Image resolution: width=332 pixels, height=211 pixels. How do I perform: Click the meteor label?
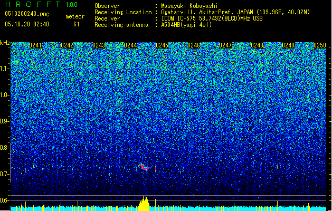(75, 16)
